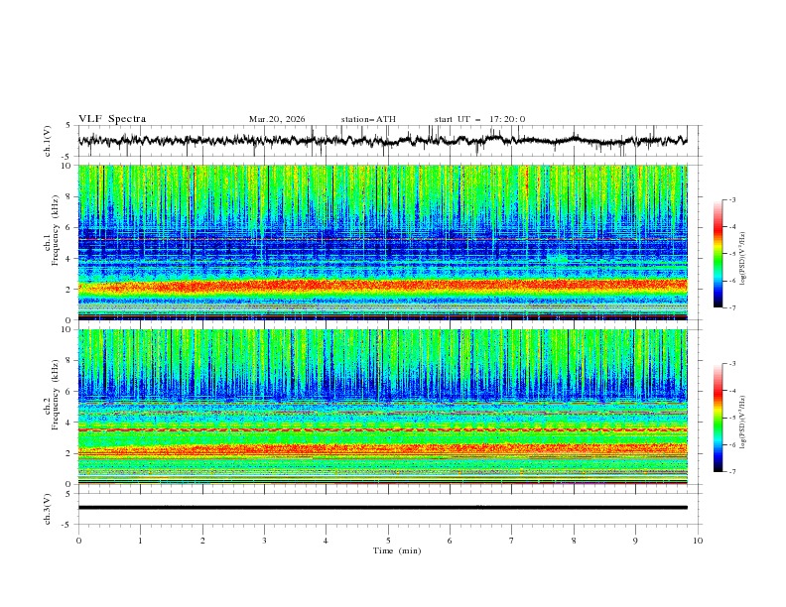Viewport: 786px width, 607px height.
Task: Click the 'VLF Spectra' title text
Action: [x=112, y=119]
